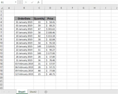Click the cell 10 January 2019
Image resolution: width=118 pixels, height=94 pixels.
(24, 36)
